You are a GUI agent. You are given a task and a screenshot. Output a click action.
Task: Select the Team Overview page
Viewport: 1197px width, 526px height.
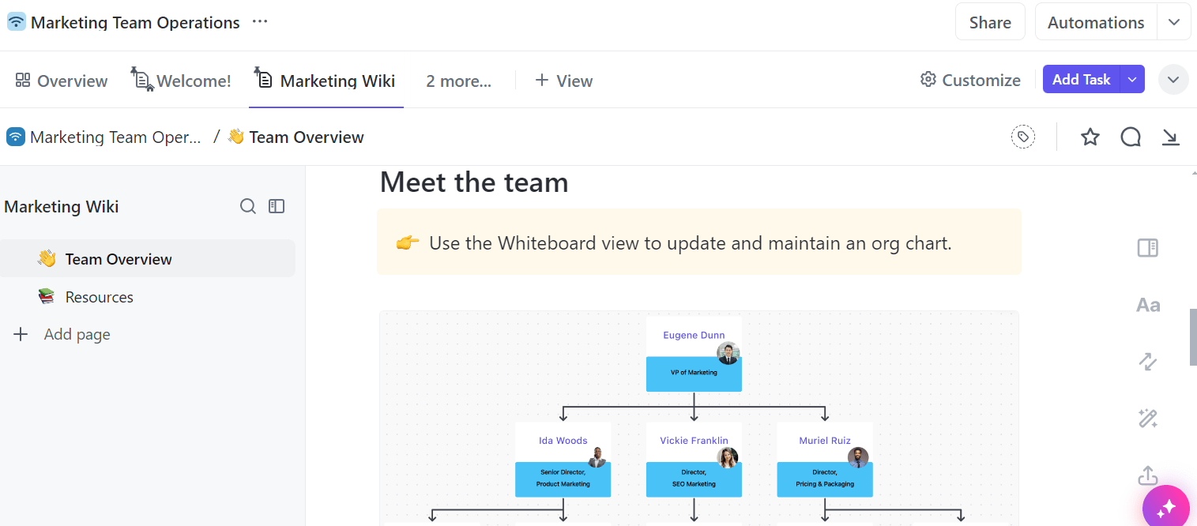pos(148,258)
